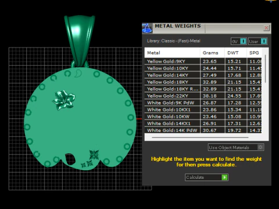Select the Yellow Gold:18KY R... row

[203, 89]
